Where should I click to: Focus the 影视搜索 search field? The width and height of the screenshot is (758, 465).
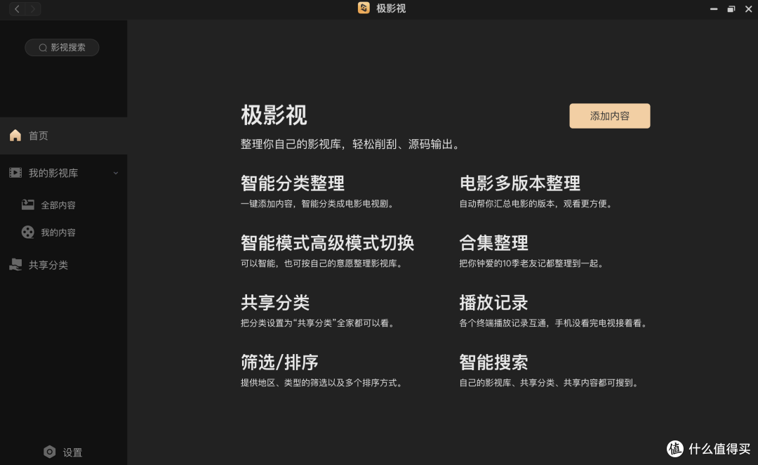click(62, 48)
